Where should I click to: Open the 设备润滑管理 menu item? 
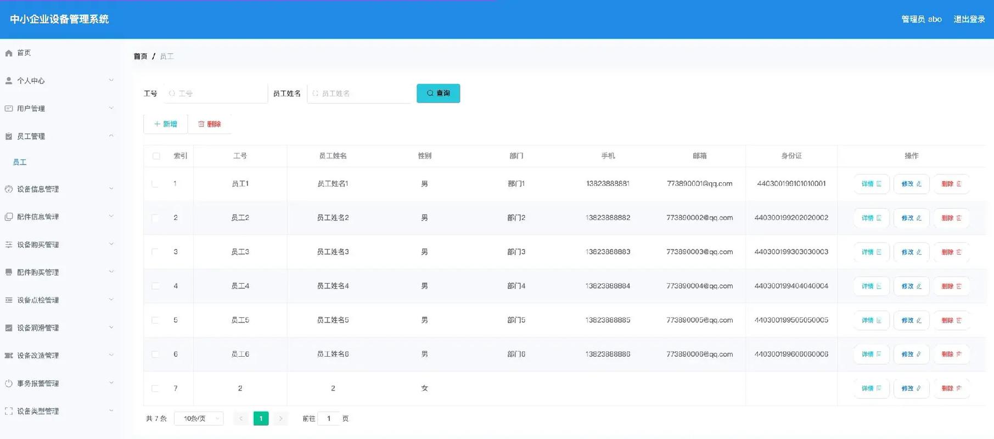[61, 328]
